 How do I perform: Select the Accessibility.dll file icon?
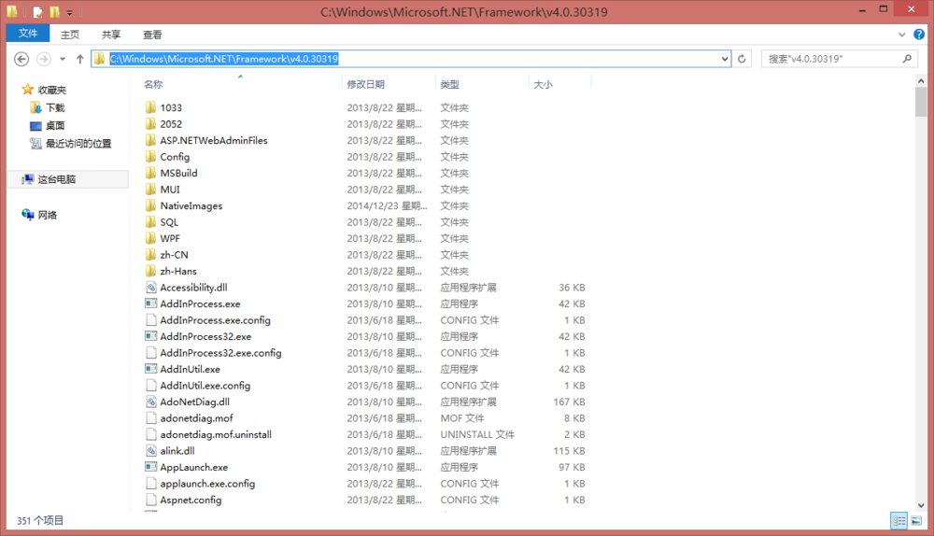pyautogui.click(x=151, y=287)
